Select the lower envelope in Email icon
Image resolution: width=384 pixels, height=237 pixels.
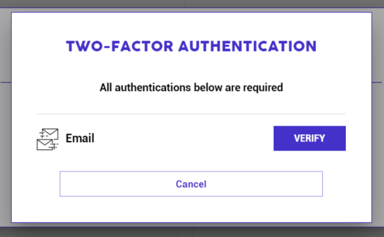tap(45, 145)
